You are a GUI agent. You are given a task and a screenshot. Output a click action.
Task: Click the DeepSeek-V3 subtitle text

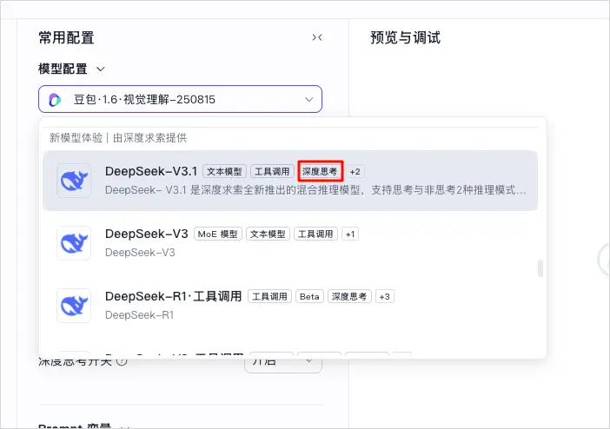pos(140,253)
